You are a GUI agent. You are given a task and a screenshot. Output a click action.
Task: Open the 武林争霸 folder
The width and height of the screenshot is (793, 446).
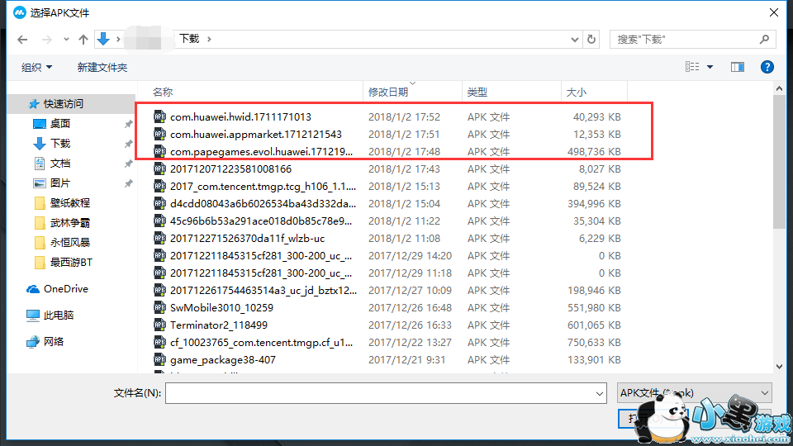69,223
